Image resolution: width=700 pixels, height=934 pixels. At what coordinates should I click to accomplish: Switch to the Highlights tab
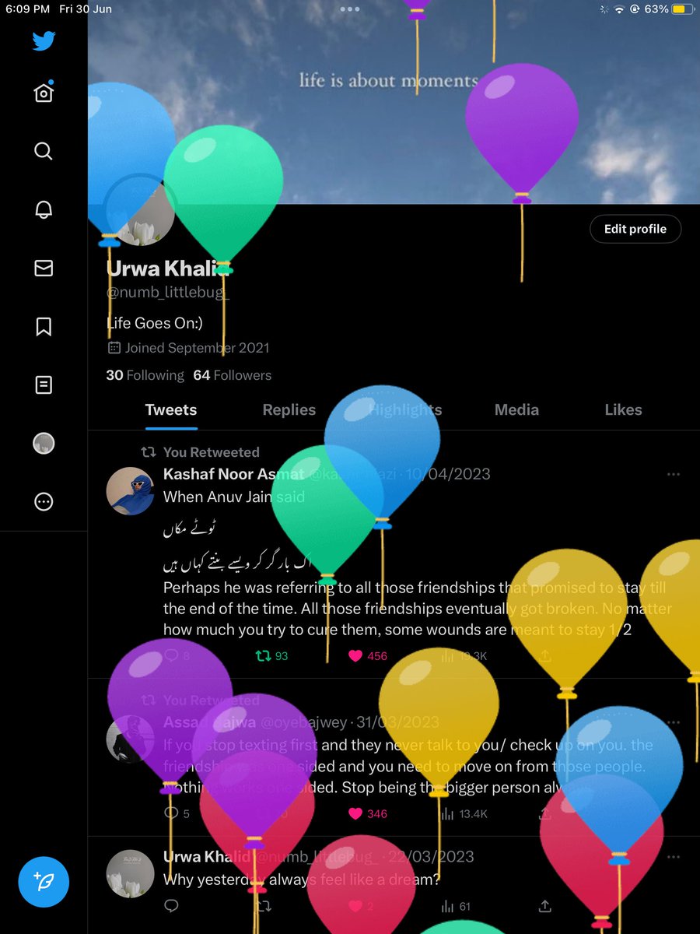coord(404,409)
